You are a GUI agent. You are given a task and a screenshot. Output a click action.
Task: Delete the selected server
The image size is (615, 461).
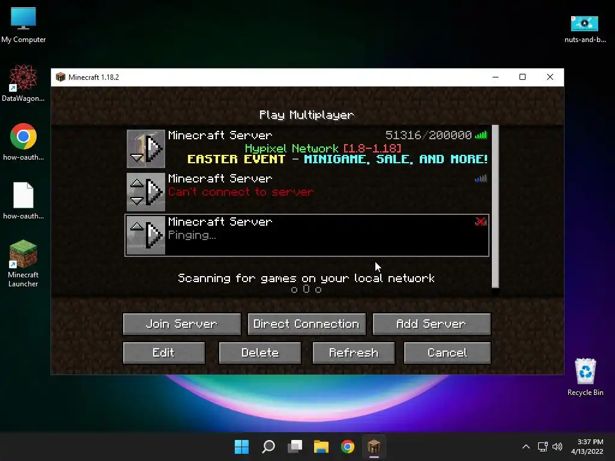pos(259,353)
